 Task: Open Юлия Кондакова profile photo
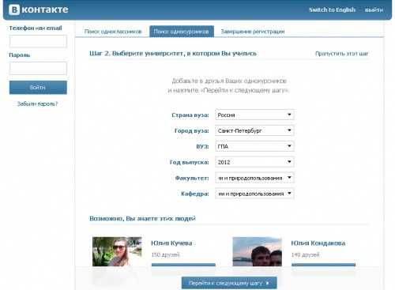257,251
